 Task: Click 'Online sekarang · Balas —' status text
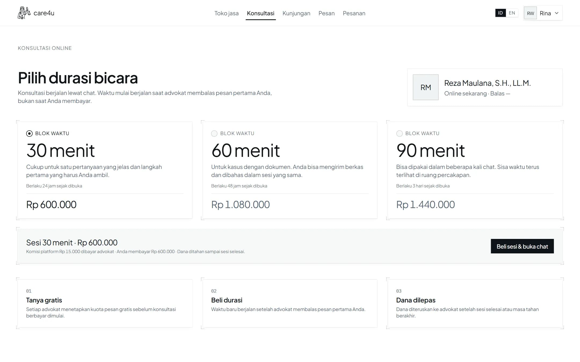[477, 93]
